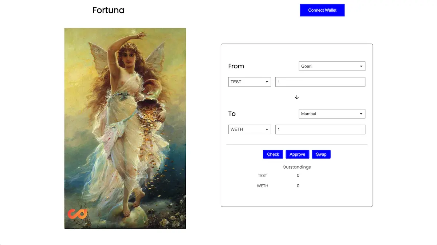Click the Check button
437x245 pixels.
click(x=273, y=154)
